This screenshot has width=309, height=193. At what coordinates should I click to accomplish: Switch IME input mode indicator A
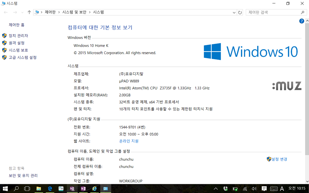[282, 189]
